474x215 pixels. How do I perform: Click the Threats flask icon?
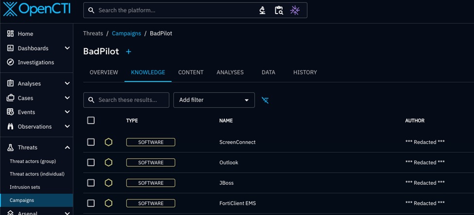(10, 147)
